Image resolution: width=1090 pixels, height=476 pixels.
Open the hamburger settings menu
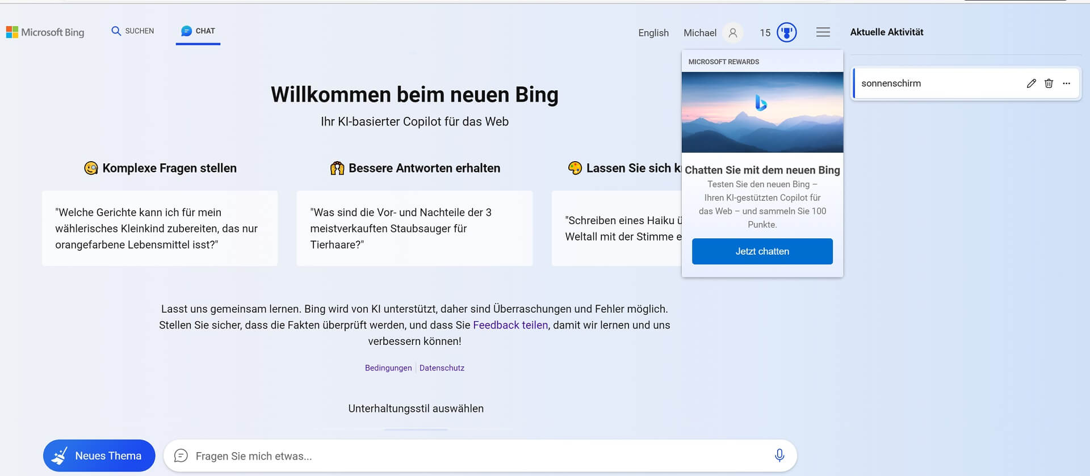point(823,32)
